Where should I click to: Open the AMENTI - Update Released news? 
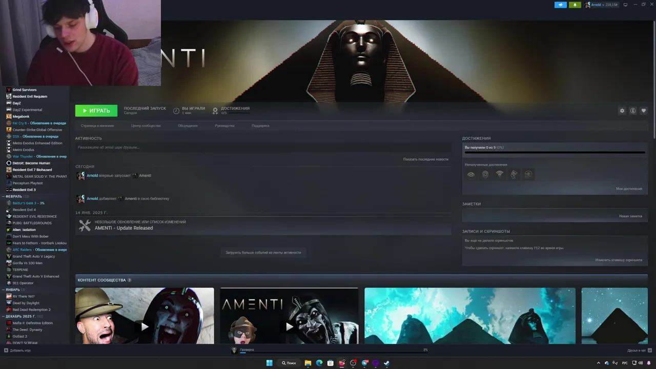[x=124, y=228]
